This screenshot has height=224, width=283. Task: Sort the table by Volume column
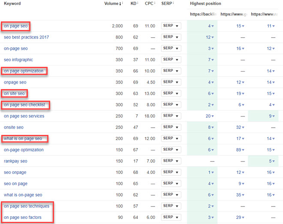click(x=112, y=4)
